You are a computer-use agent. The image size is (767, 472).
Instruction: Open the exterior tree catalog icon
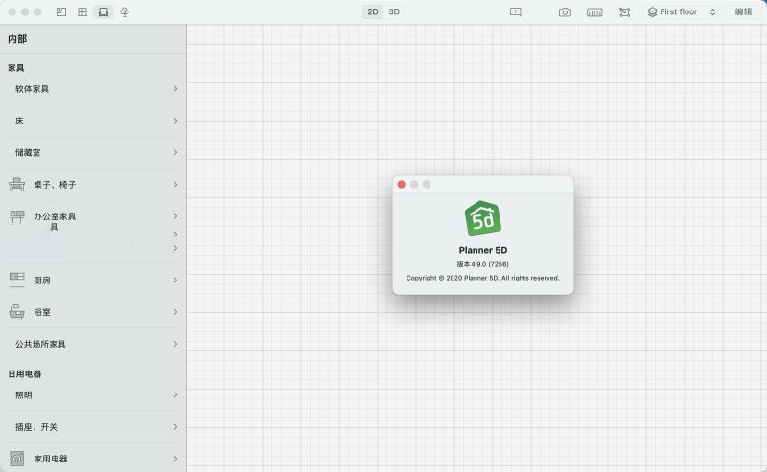tap(125, 11)
